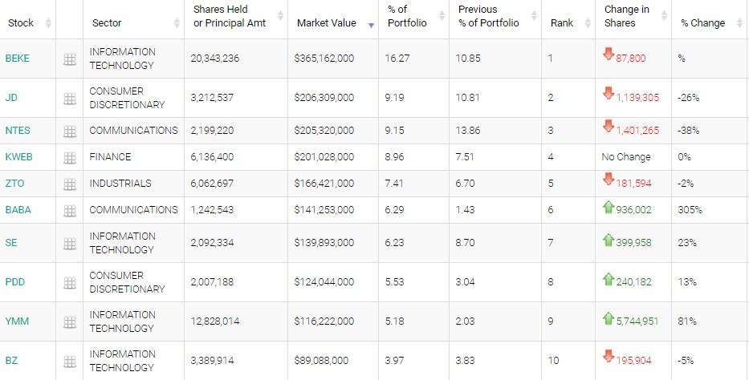The width and height of the screenshot is (749, 380).
Task: Click the grid icon in the NTES row
Action: [69, 131]
